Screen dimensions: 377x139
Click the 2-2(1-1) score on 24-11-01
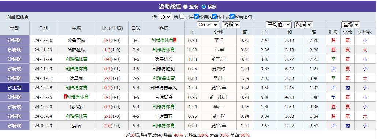click(112, 78)
